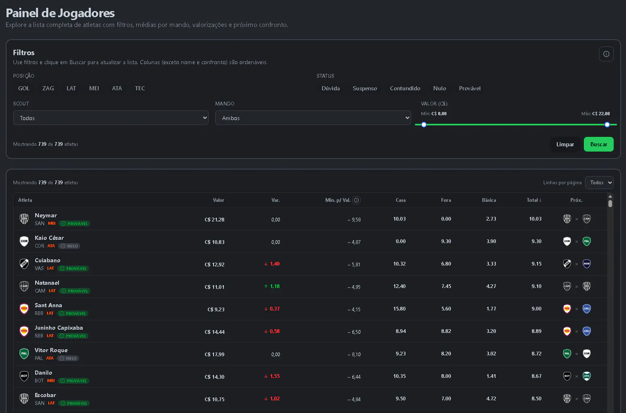This screenshot has height=413, width=626.
Task: Sort table by Total column header
Action: [x=534, y=200]
